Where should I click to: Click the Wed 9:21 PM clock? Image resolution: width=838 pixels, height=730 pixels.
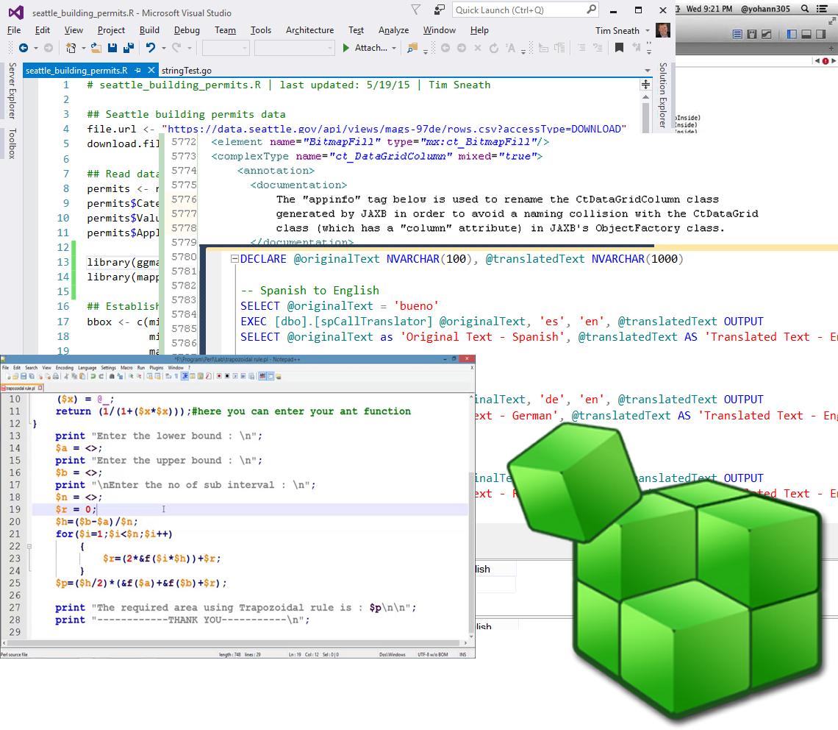tap(709, 9)
